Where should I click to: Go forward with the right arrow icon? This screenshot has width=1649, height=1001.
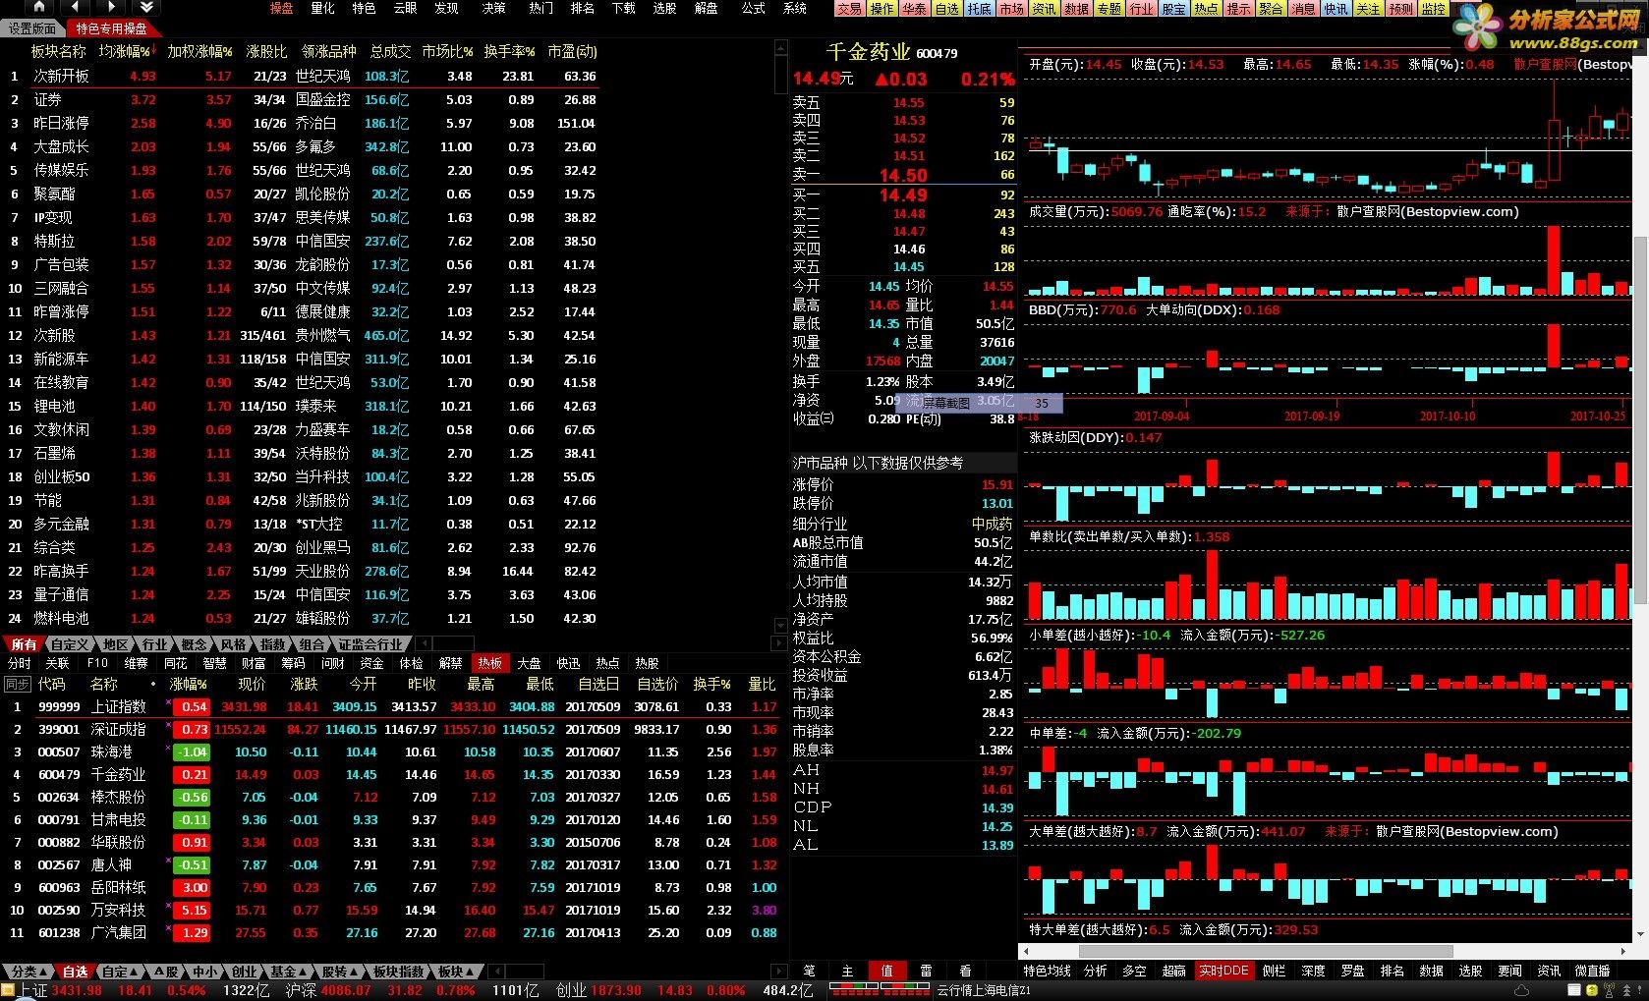click(111, 8)
